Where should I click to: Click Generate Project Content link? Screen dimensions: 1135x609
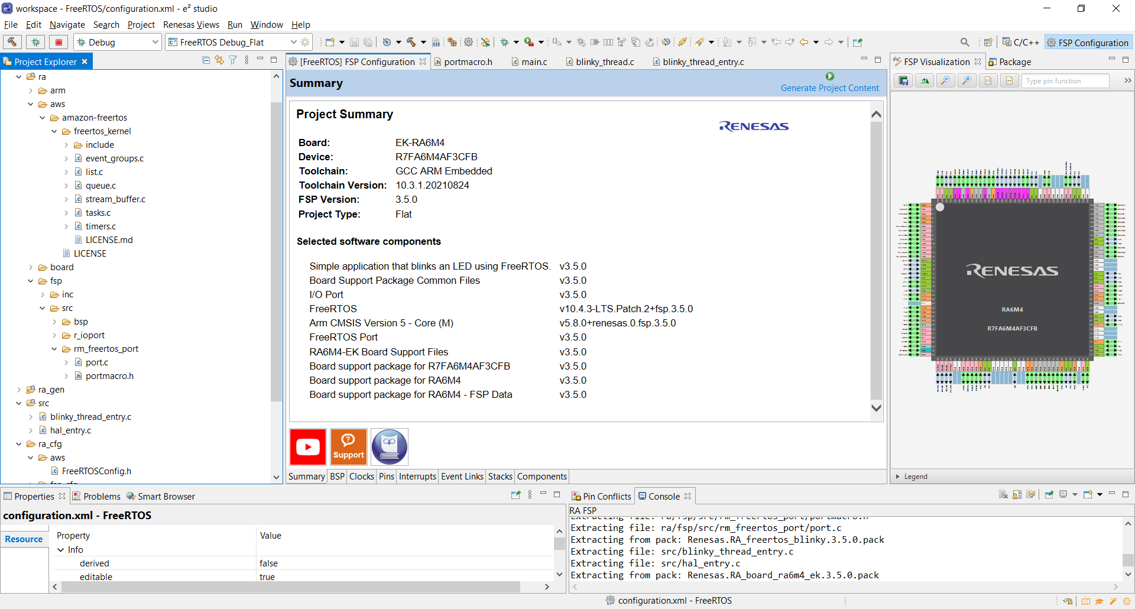coord(829,88)
